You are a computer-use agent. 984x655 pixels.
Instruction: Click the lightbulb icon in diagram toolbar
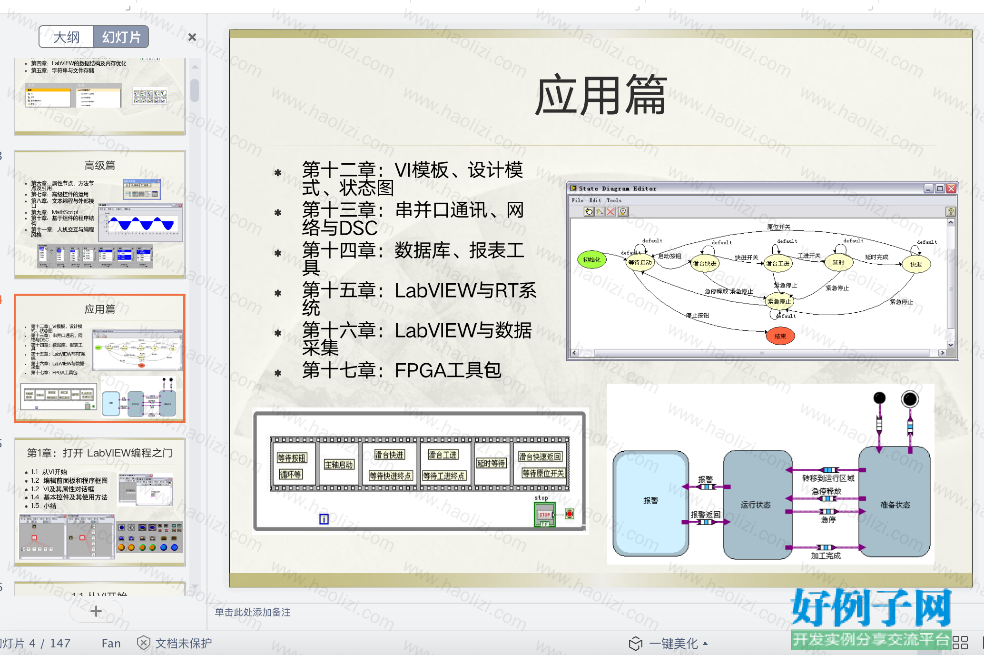pos(623,211)
